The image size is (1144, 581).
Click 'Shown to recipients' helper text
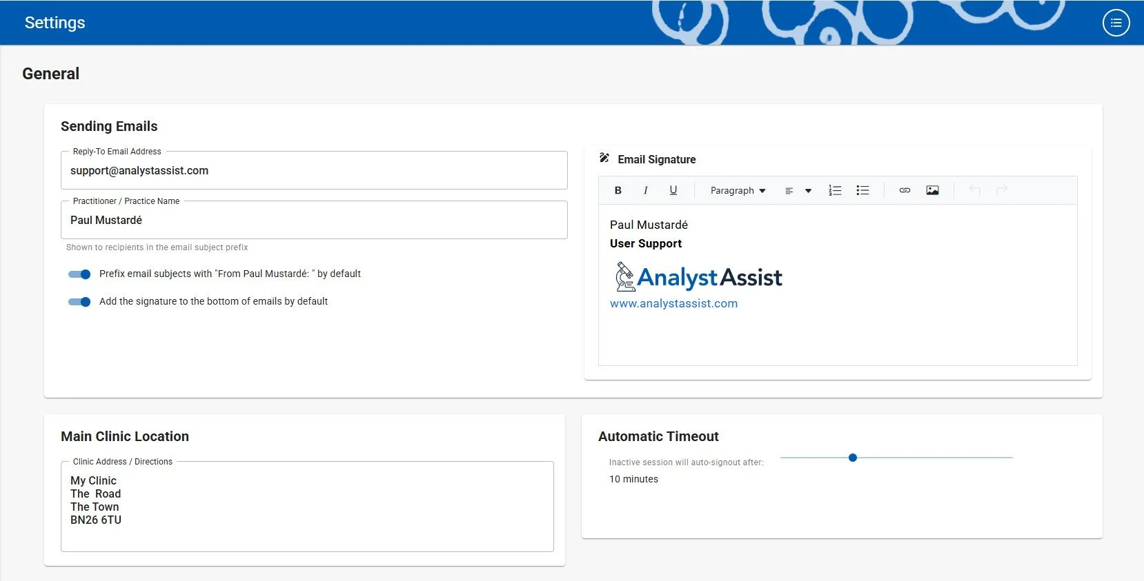point(157,247)
